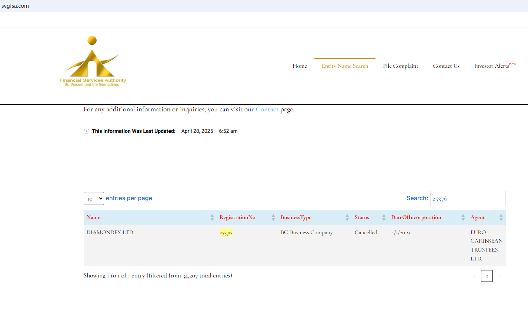Select the DIAMONDFX LTD table row name
Viewport: 528px width, 320px height.
110,233
